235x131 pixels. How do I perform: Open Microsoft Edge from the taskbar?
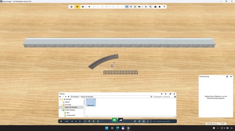118,128
